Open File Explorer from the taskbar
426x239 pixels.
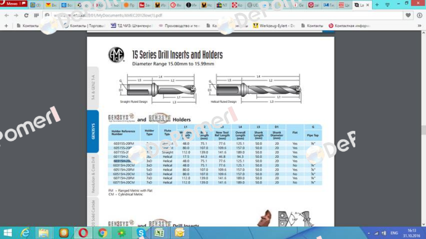pyautogui.click(x=44, y=233)
